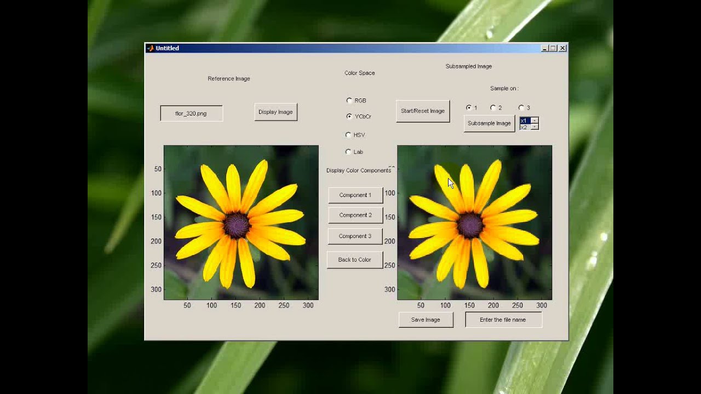
Task: Select the x2 subsampling factor in list
Action: click(x=525, y=127)
